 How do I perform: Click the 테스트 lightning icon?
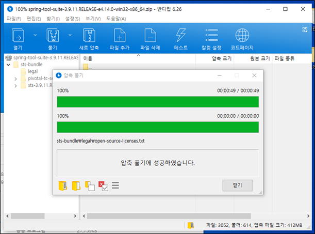pos(181,35)
